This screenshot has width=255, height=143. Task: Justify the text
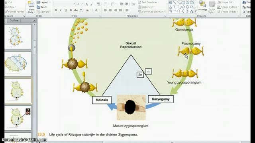[x=120, y=10]
